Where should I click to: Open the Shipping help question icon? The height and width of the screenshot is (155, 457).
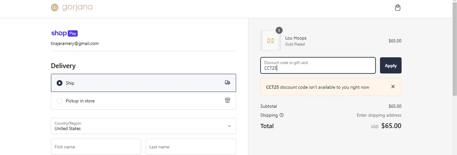282,115
